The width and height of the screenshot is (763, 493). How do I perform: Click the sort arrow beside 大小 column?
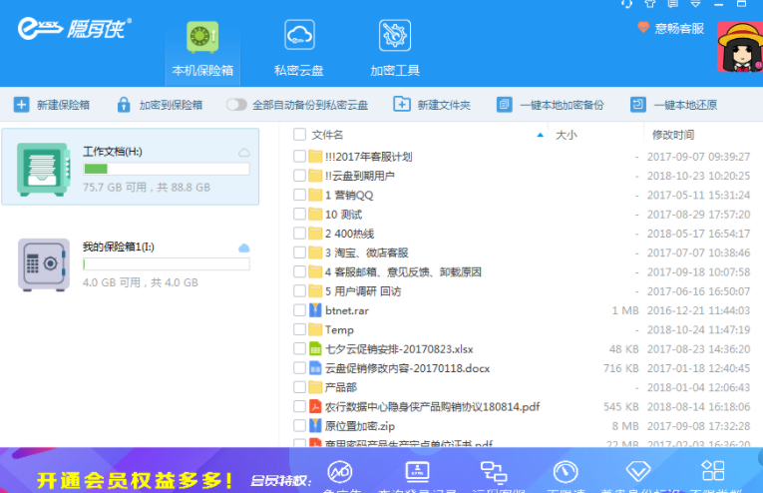541,135
